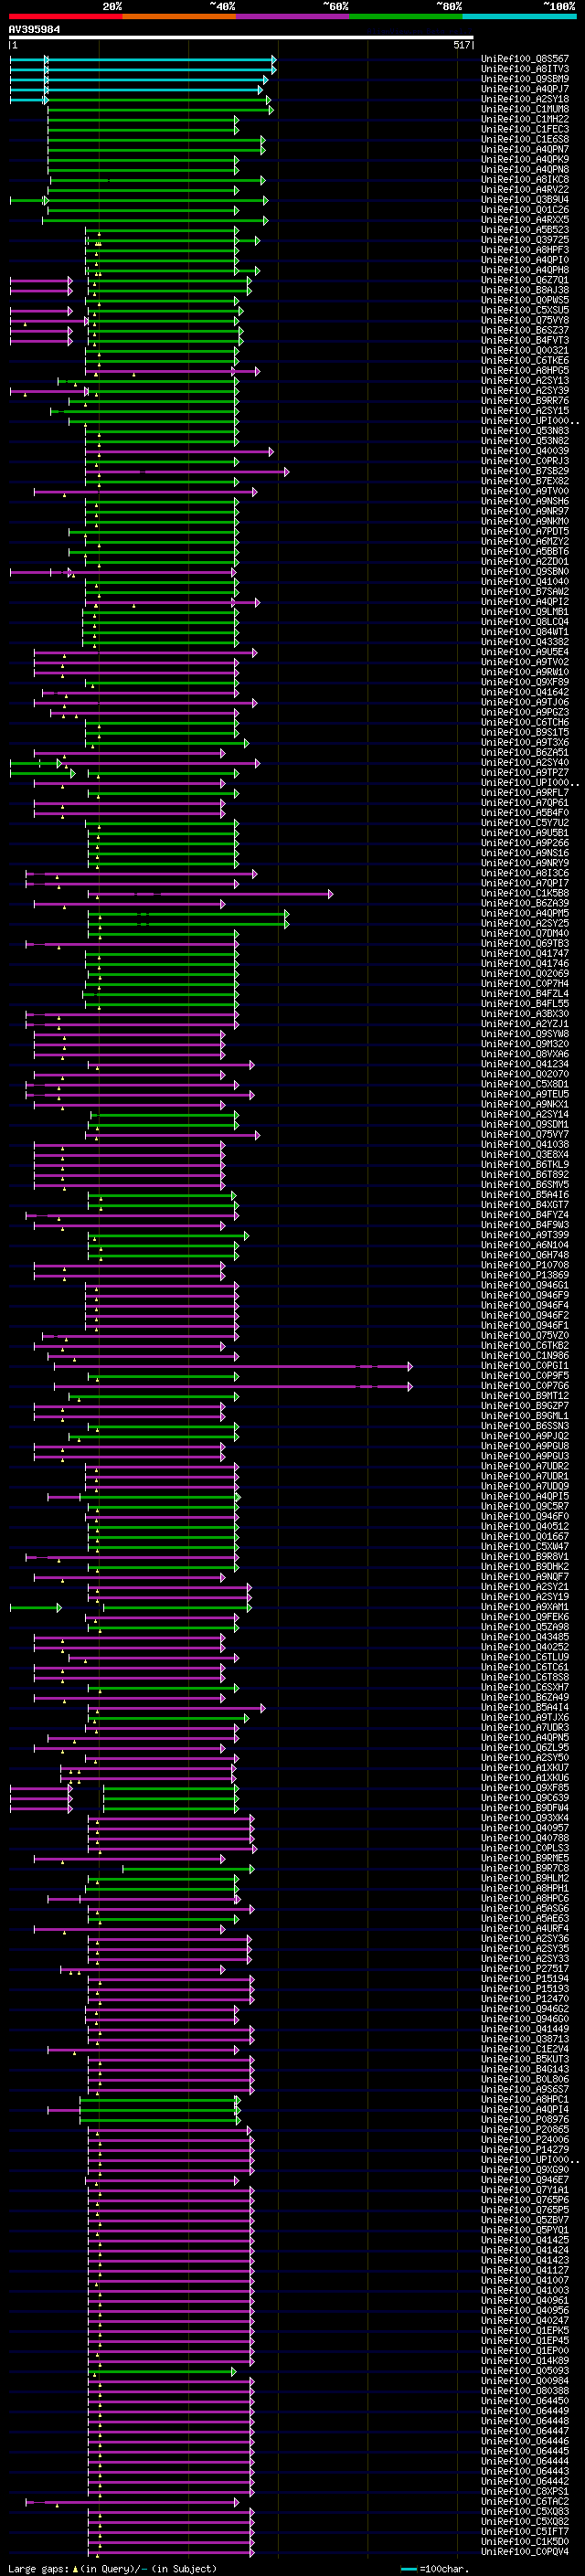Select the UniRef100_C1K5B8 label

[x=525, y=893]
